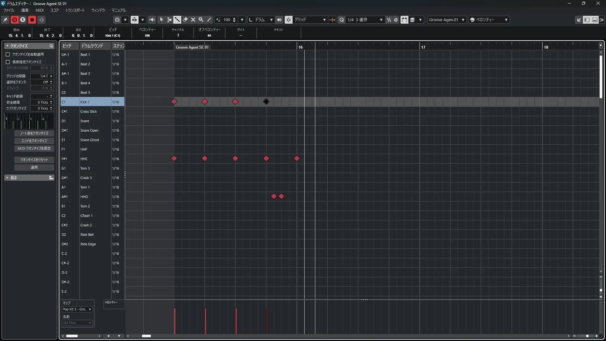The height and width of the screenshot is (341, 606).
Task: Open the トランスポート menu
Action: click(x=75, y=10)
